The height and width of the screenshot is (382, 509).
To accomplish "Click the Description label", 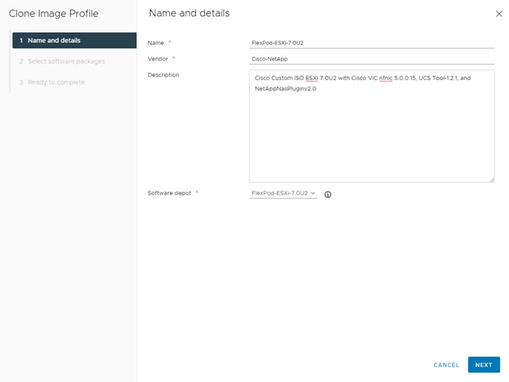I will pyautogui.click(x=163, y=75).
